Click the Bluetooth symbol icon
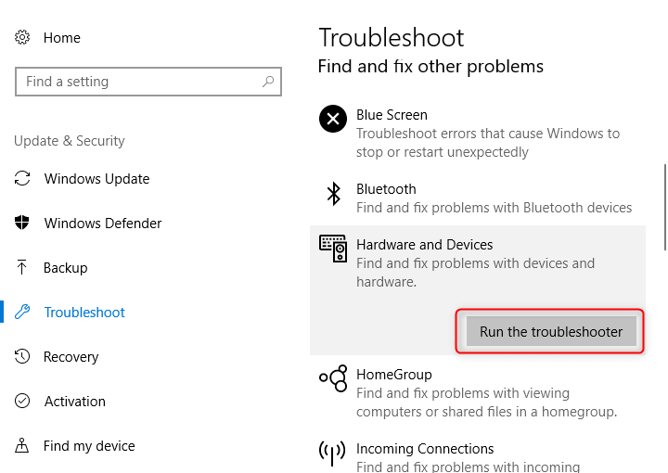This screenshot has width=668, height=473. point(334,194)
